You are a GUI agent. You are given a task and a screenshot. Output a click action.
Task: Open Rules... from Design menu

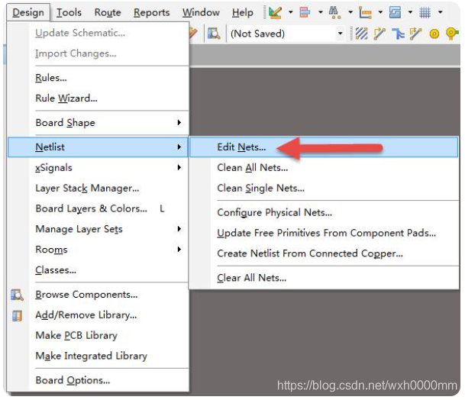[98, 78]
